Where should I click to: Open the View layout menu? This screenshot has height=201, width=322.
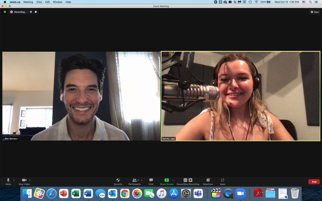pyautogui.click(x=315, y=12)
